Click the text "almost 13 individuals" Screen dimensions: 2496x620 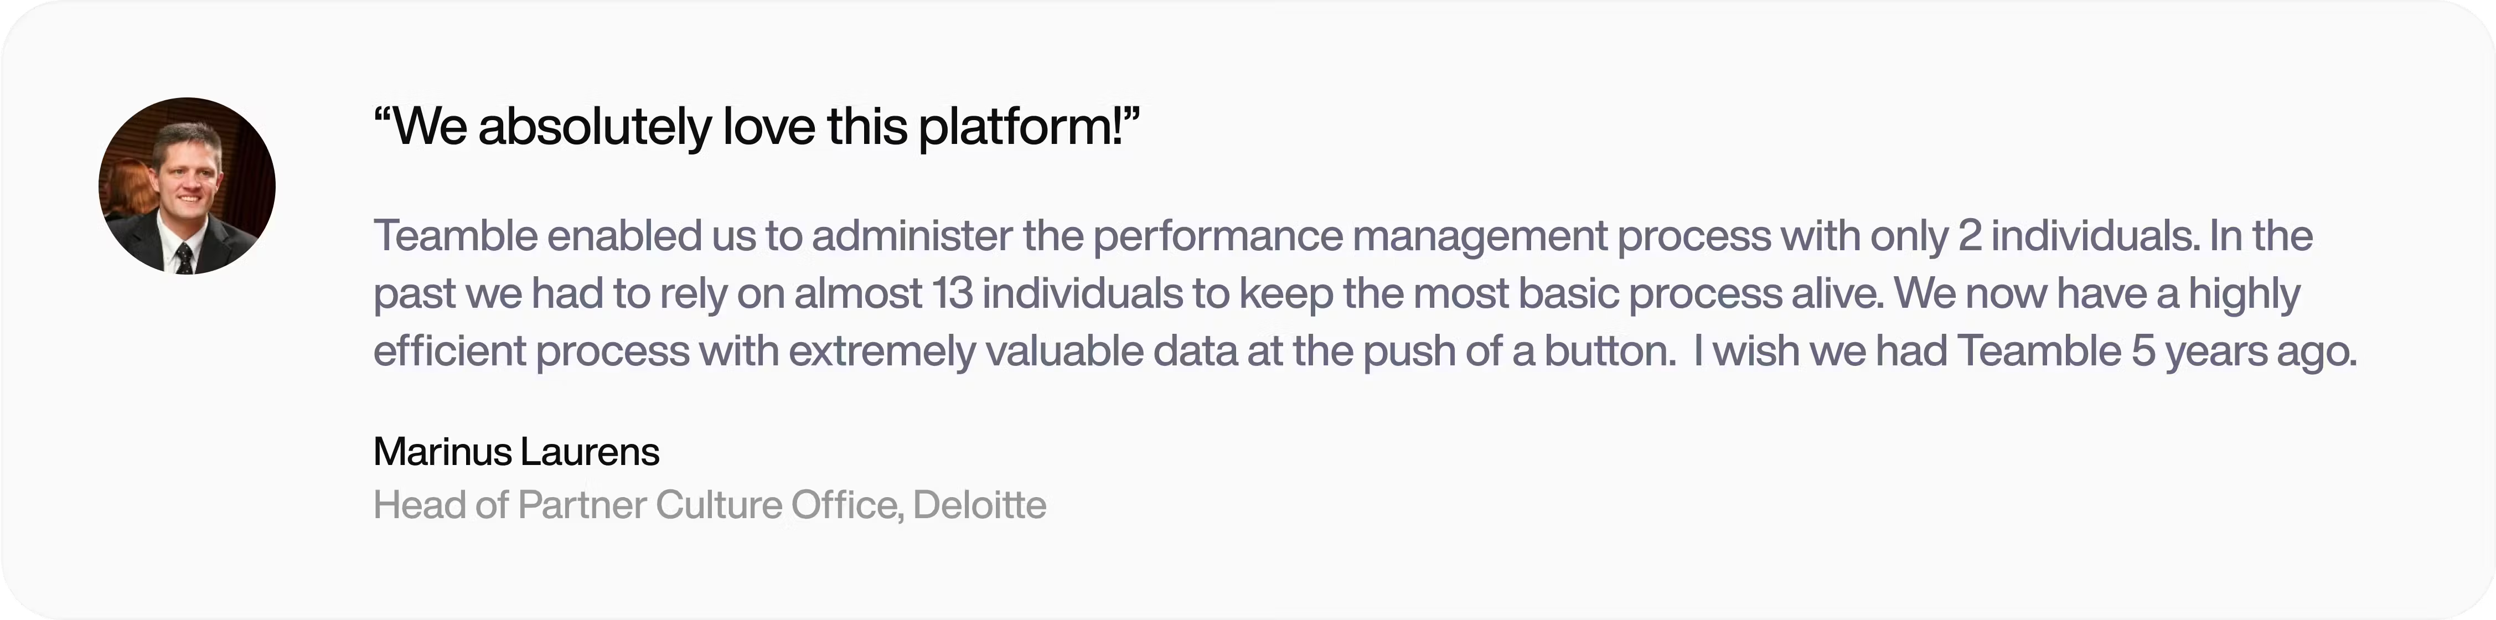coord(988,293)
